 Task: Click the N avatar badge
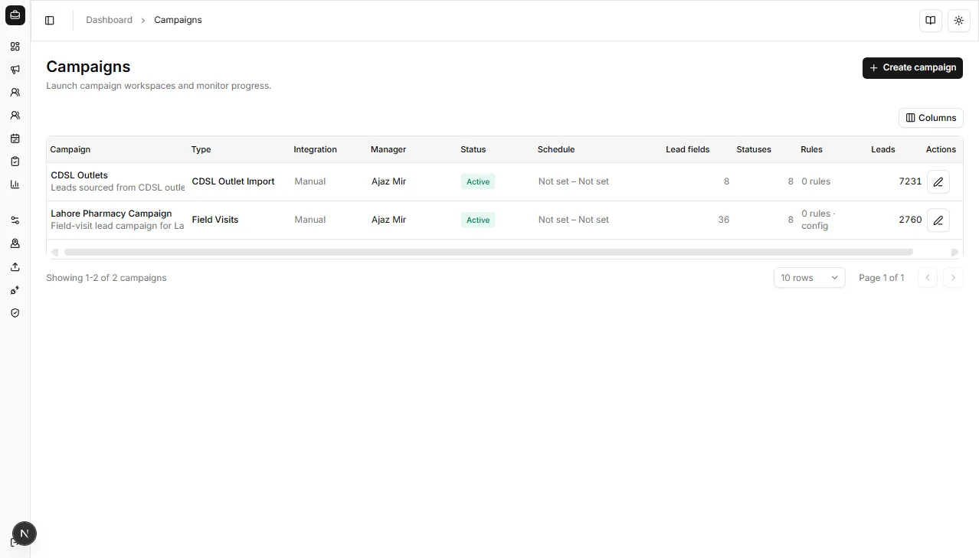(25, 534)
